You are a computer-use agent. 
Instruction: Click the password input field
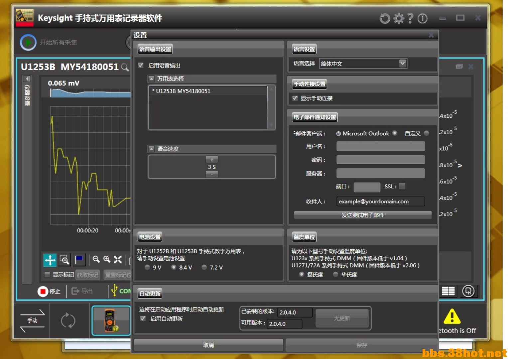381,160
